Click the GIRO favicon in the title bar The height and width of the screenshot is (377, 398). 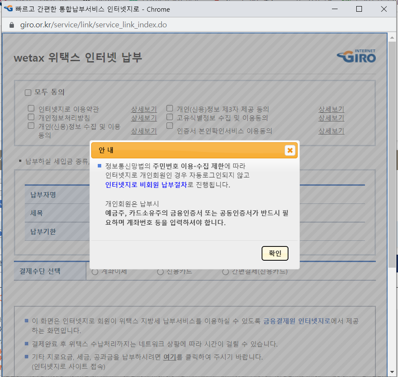coord(8,9)
